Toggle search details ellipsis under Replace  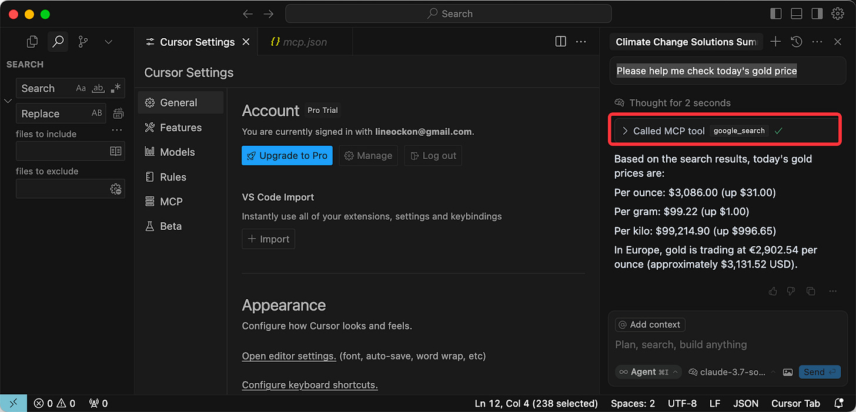[117, 130]
